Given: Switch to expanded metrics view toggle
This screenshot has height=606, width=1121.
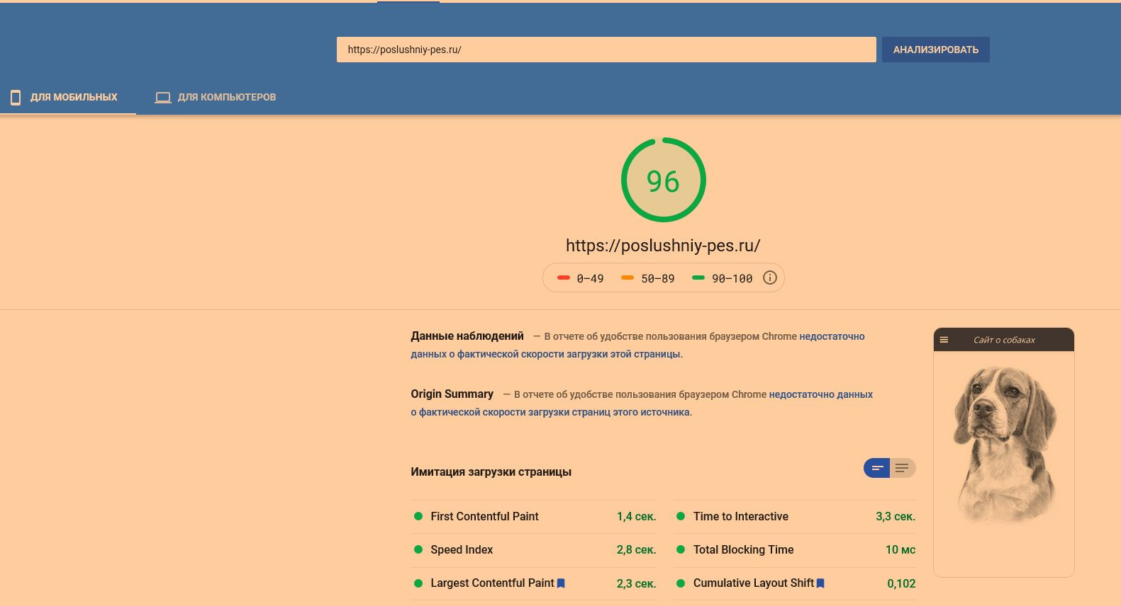Looking at the screenshot, I should point(902,468).
